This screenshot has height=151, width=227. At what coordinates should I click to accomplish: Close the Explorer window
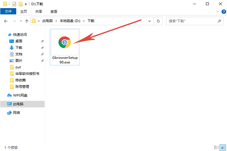[220, 4]
